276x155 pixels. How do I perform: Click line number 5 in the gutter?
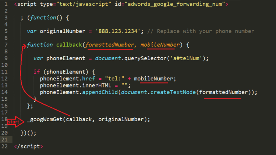[x=6, y=31]
